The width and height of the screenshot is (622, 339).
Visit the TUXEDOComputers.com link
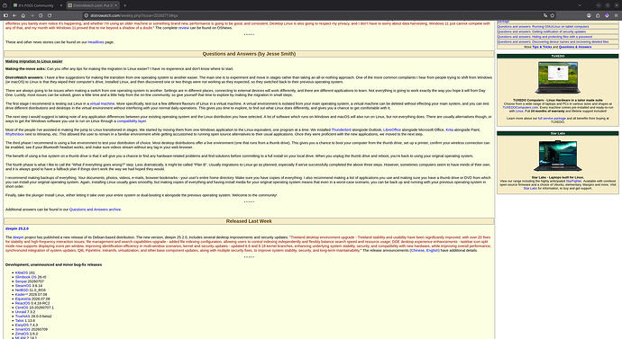point(520,108)
